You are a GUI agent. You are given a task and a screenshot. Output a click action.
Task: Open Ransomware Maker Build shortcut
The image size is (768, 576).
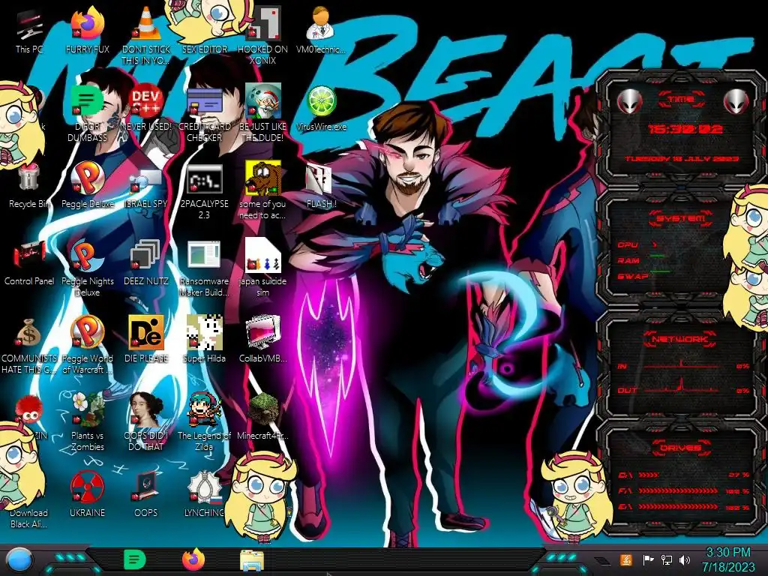click(x=204, y=268)
